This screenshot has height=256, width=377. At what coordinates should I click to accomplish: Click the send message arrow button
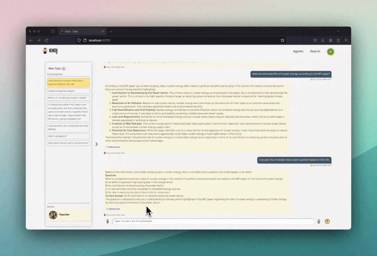(327, 221)
